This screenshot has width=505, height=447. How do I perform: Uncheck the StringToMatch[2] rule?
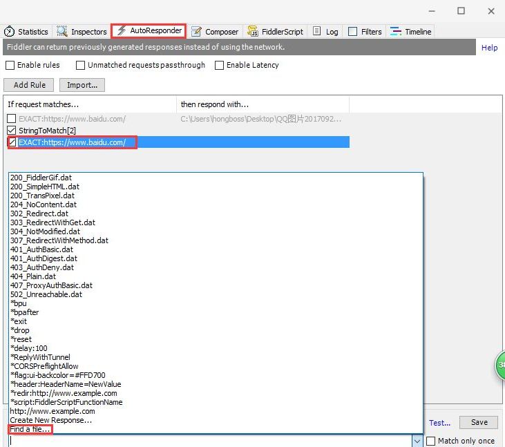12,131
